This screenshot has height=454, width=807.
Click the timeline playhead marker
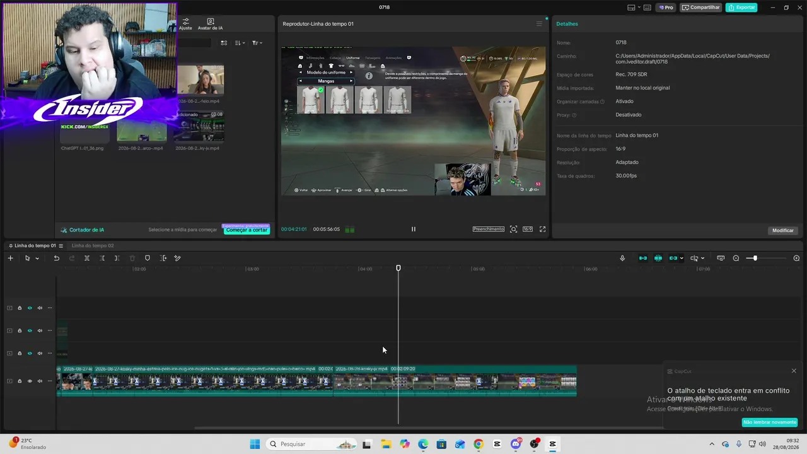pyautogui.click(x=398, y=268)
